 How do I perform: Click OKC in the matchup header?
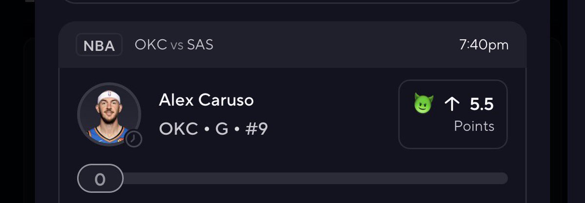coord(151,45)
